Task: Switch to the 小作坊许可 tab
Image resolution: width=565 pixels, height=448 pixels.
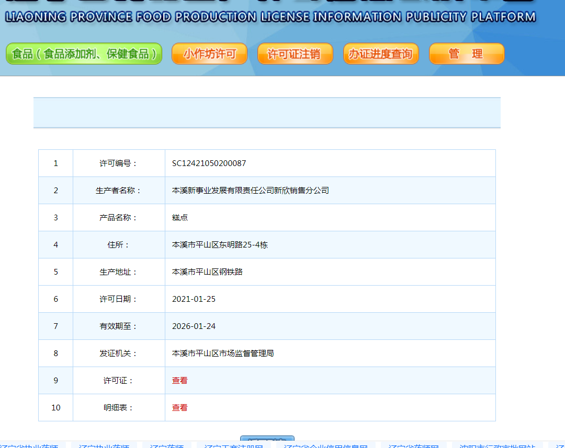Action: click(x=209, y=54)
